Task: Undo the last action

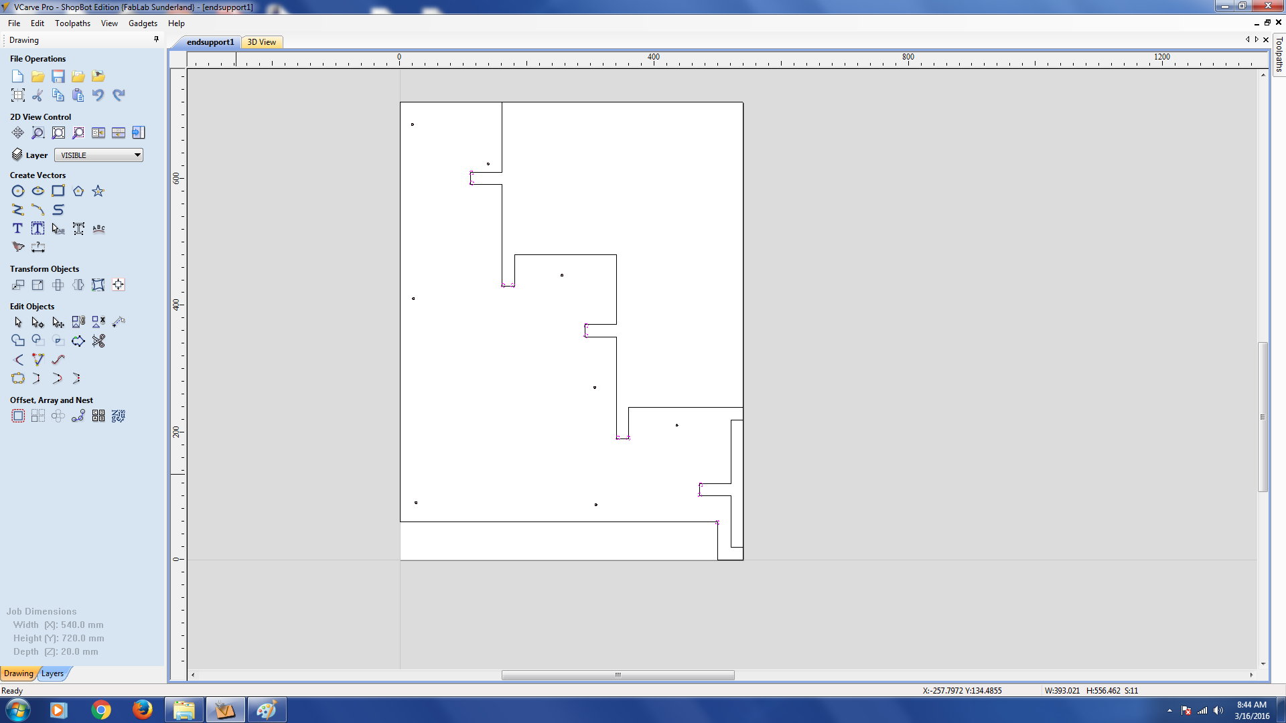Action: tap(98, 95)
